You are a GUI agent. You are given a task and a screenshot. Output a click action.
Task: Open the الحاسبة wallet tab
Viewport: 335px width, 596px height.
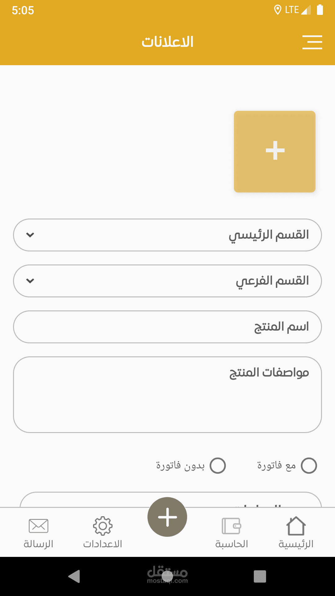(x=232, y=533)
